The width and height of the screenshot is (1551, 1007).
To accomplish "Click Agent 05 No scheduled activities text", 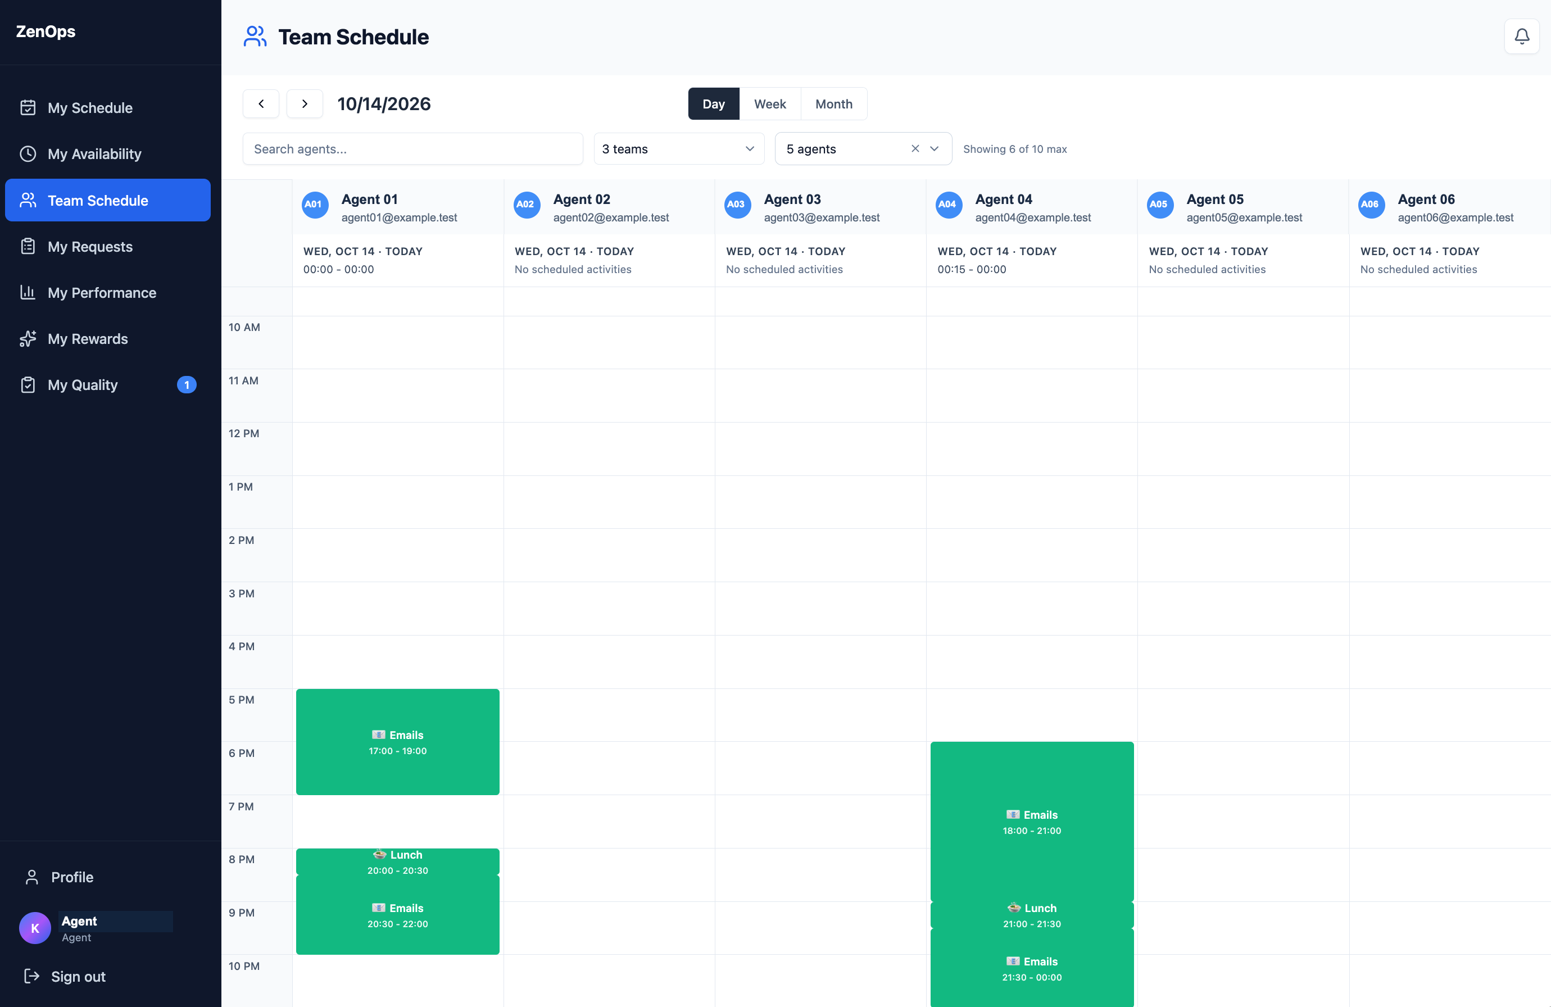I will pyautogui.click(x=1207, y=269).
